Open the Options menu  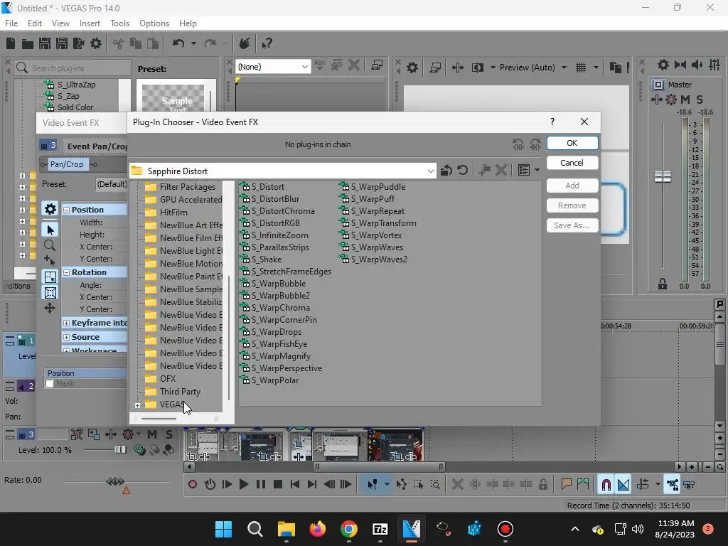(154, 23)
